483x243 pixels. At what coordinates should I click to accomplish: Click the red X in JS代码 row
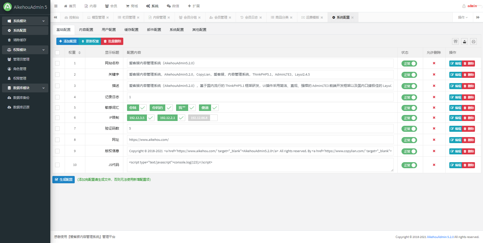click(434, 165)
